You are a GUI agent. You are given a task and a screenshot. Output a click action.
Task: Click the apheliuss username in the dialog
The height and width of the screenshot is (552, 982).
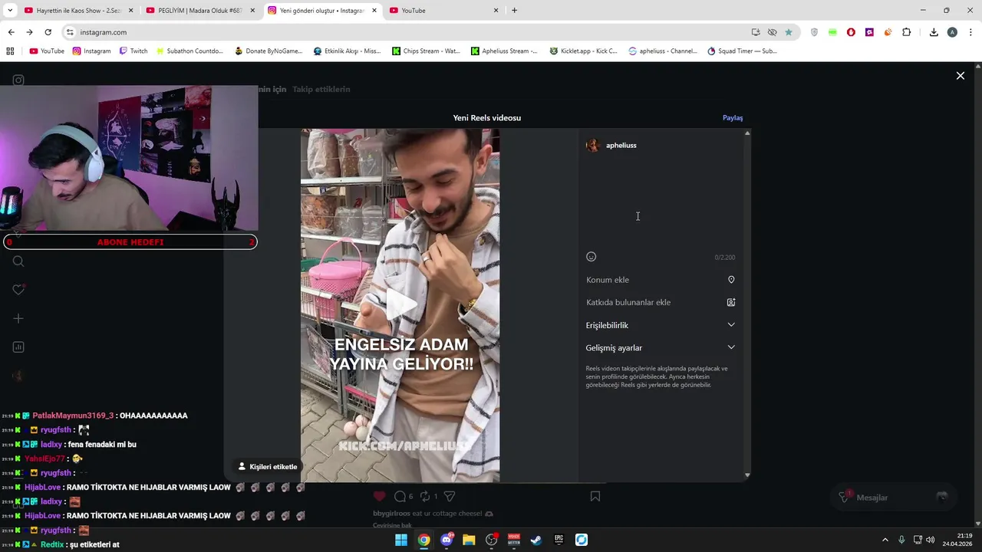(x=621, y=146)
